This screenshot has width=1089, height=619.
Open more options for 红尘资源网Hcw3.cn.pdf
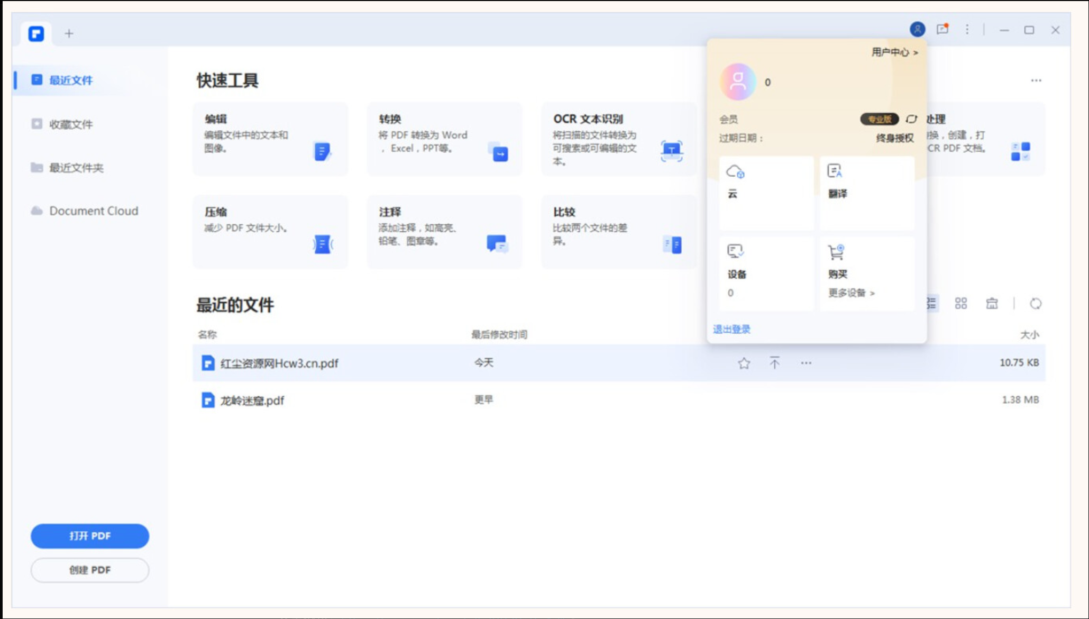coord(806,363)
